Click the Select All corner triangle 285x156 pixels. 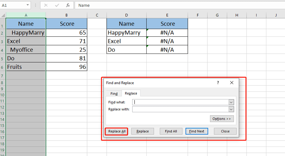[x=3, y=15]
